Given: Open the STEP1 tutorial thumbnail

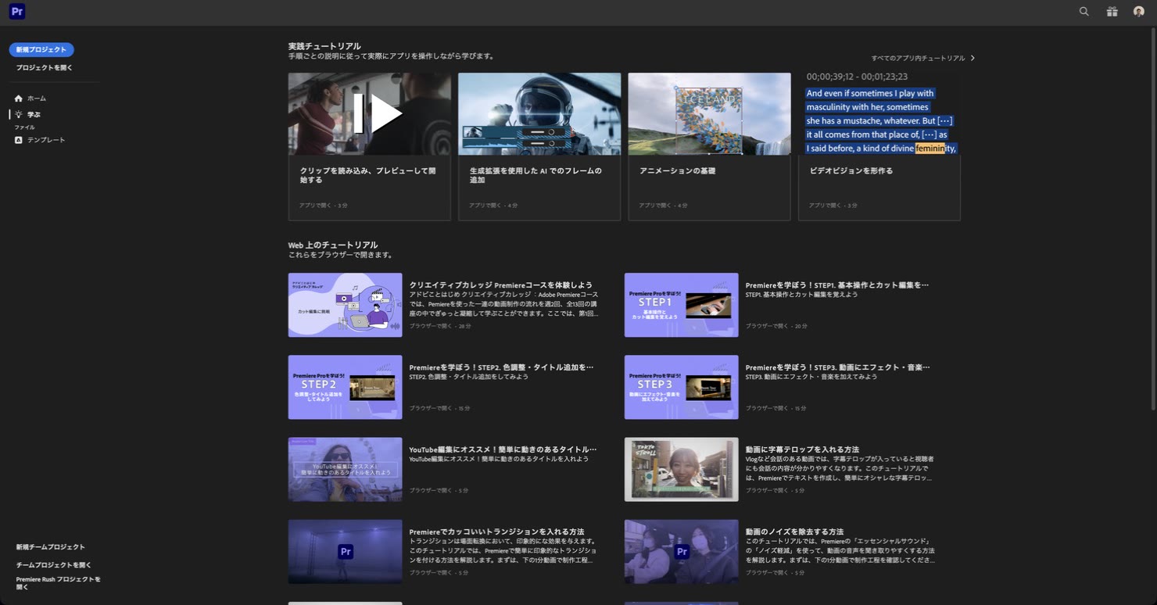Looking at the screenshot, I should tap(682, 305).
